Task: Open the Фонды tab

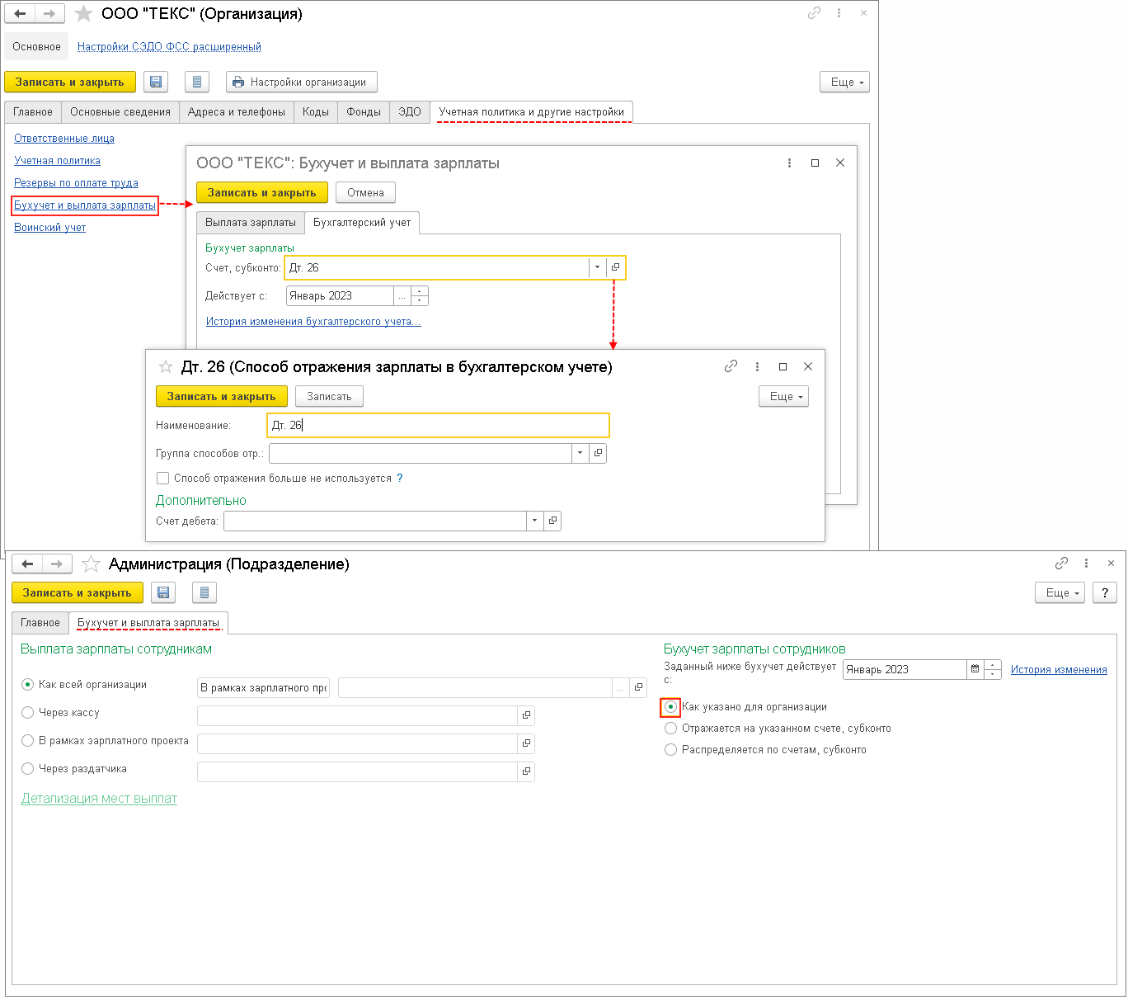Action: [x=364, y=112]
